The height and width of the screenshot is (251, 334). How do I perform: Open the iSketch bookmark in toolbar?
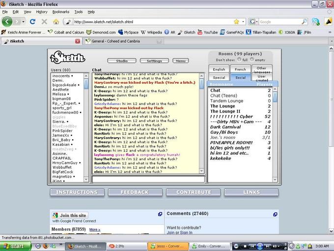pyautogui.click(x=186, y=32)
